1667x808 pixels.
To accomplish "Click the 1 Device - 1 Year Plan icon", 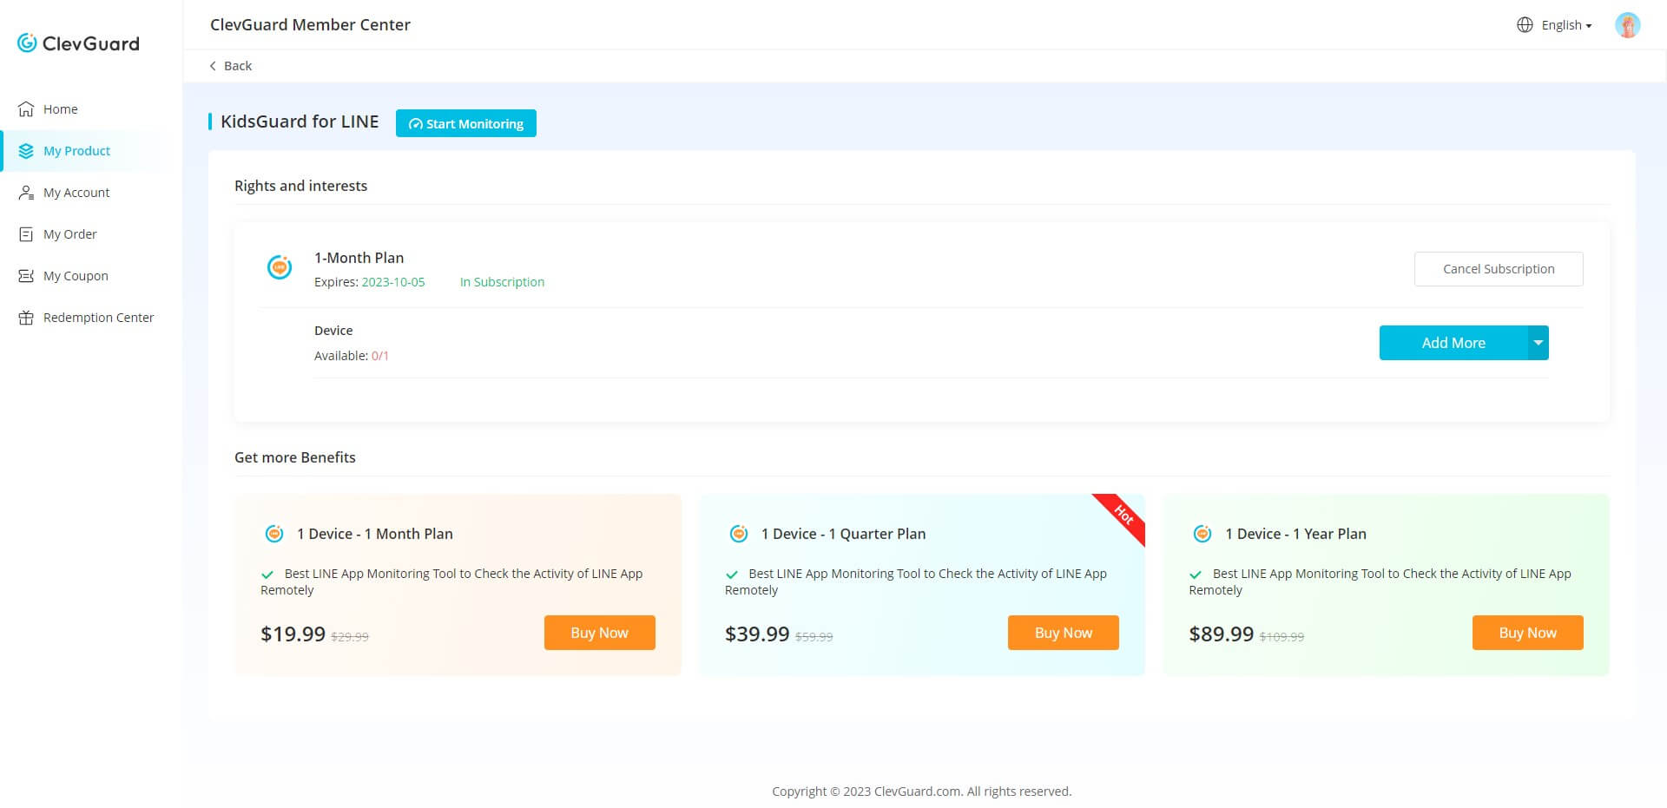I will (x=1202, y=534).
